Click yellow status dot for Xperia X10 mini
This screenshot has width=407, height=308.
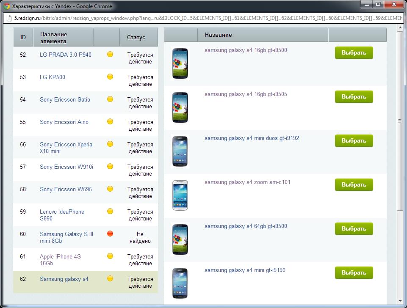[x=110, y=144]
